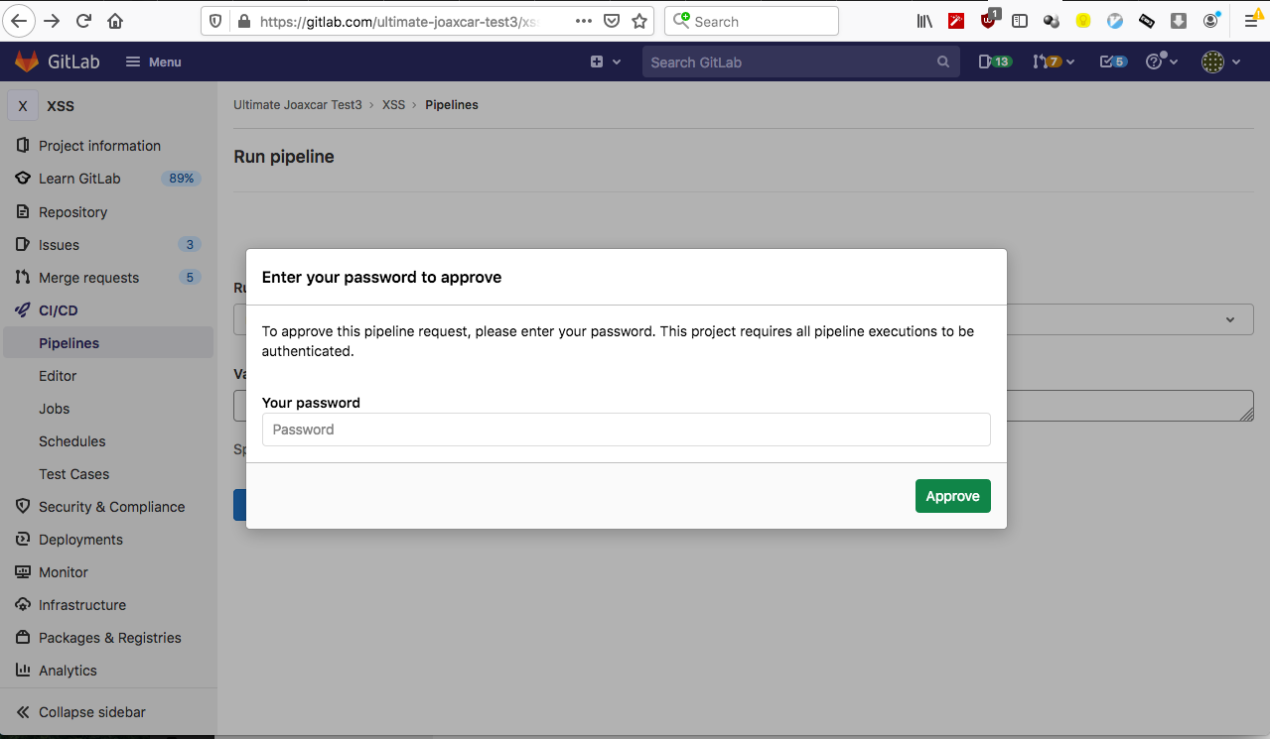Open Firefox library icon
The image size is (1270, 739).
point(924,21)
